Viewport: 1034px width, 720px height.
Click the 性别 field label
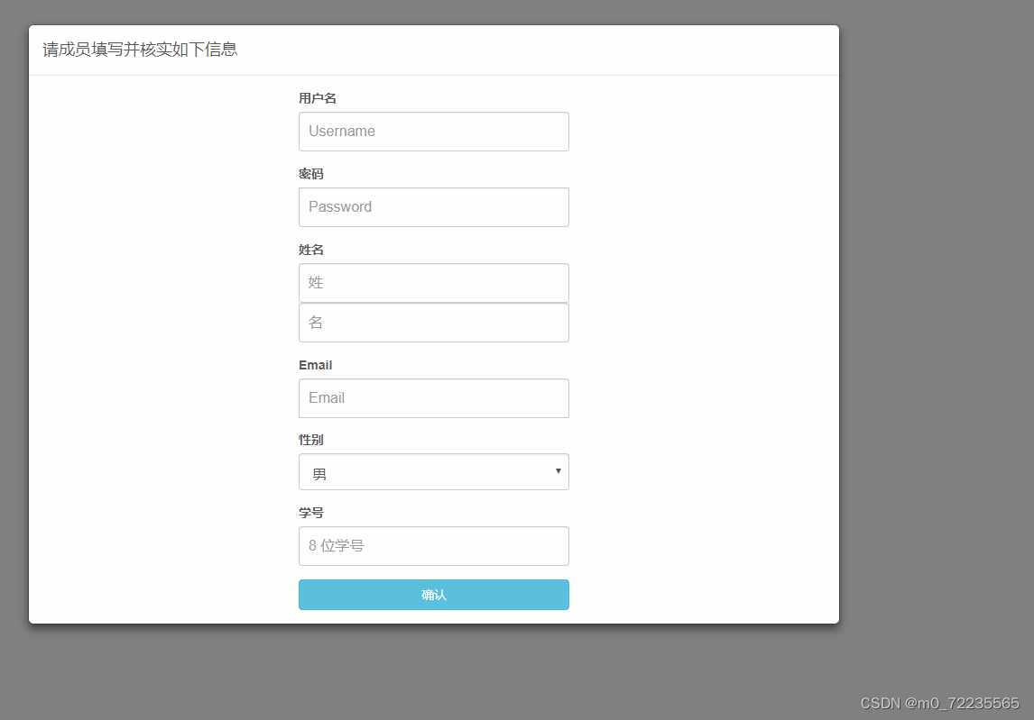pos(310,440)
